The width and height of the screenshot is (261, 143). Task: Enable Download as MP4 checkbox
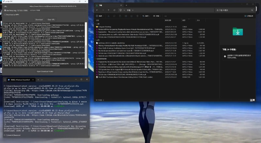point(4,14)
